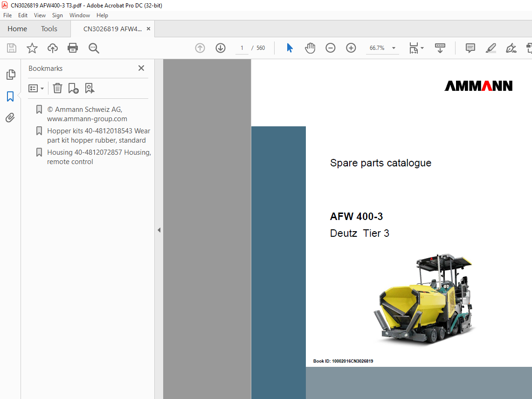Delete selected bookmark with trash icon
Image resolution: width=532 pixels, height=399 pixels.
point(57,88)
